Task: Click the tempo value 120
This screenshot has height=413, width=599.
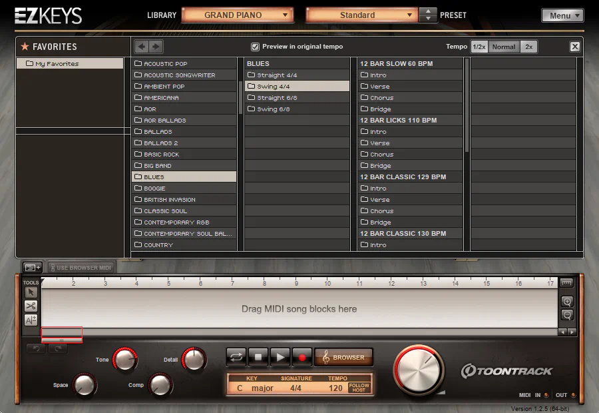Action: point(335,388)
